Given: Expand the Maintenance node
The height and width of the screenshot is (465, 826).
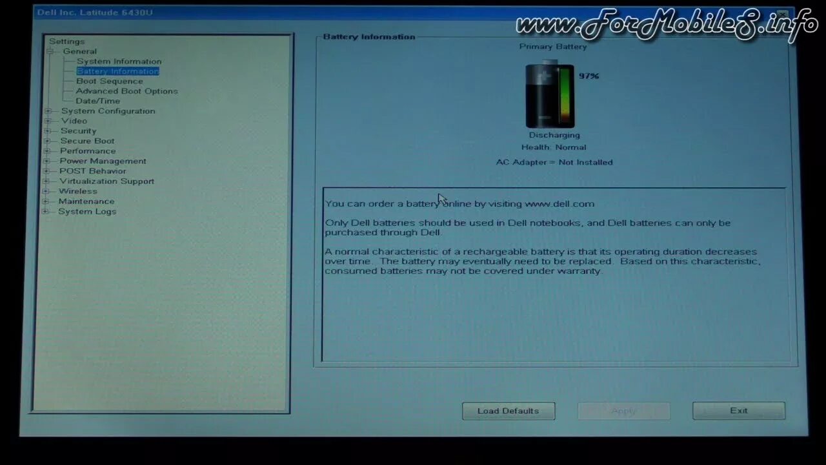Looking at the screenshot, I should pos(46,201).
